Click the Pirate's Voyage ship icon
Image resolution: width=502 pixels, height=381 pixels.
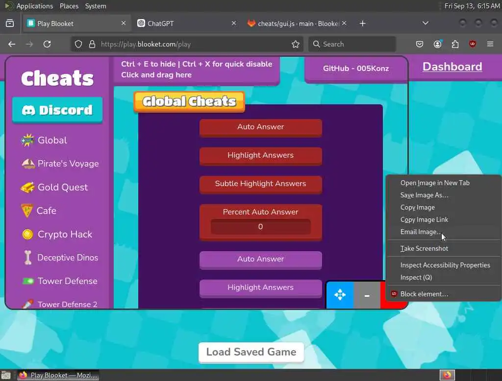click(x=28, y=164)
